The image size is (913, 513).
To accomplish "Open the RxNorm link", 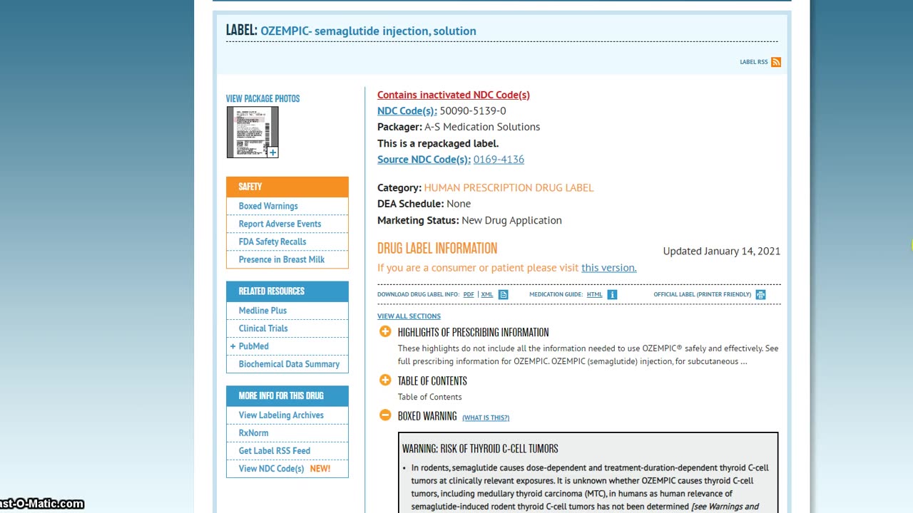I will click(253, 433).
